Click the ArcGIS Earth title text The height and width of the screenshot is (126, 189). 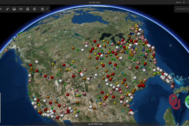[x=95, y=2]
